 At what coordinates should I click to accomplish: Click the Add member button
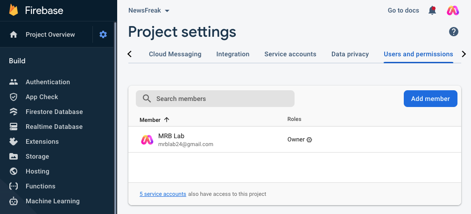(430, 99)
